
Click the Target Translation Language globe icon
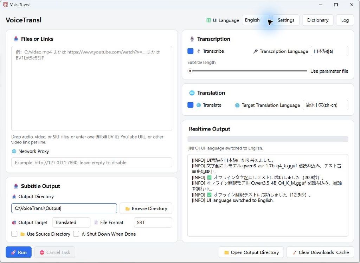[x=237, y=105]
